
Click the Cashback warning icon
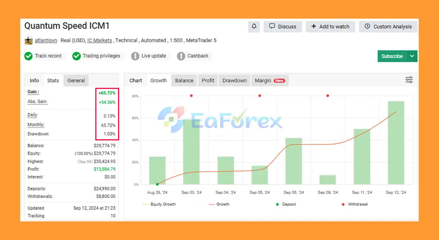[x=181, y=56]
